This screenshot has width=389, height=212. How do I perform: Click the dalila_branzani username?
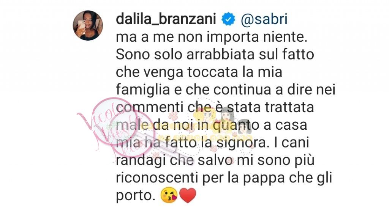pos(166,19)
